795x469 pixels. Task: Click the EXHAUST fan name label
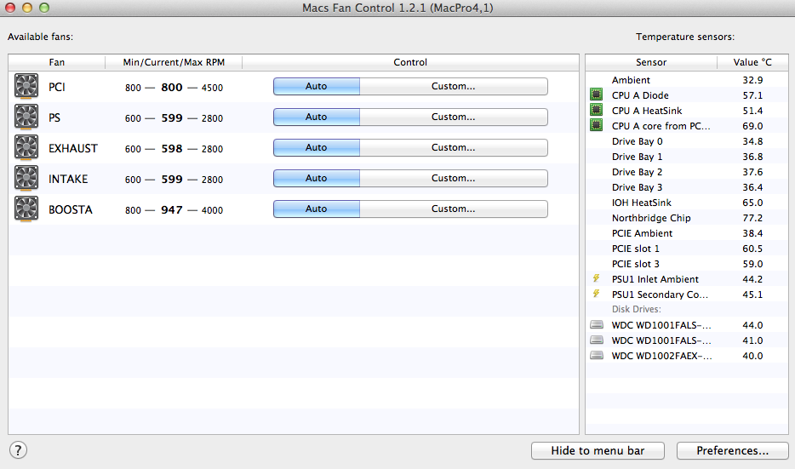point(73,149)
